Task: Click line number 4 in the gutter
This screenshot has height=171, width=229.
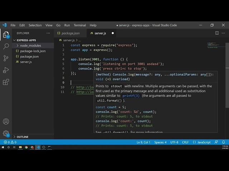Action: (63, 59)
